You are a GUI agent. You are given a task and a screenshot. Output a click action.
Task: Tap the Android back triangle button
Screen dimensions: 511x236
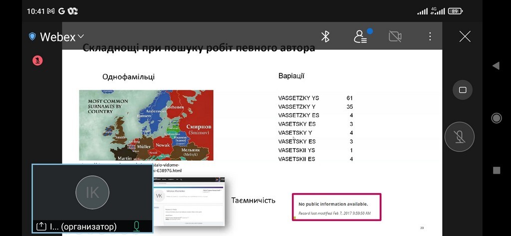[496, 66]
